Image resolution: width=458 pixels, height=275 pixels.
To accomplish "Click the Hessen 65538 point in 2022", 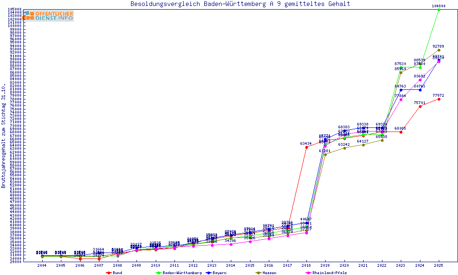I will (x=382, y=140).
